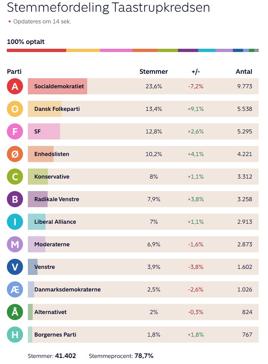Select the green Konservative C icon
Image resolution: width=268 pixels, height=364 pixels.
click(15, 177)
